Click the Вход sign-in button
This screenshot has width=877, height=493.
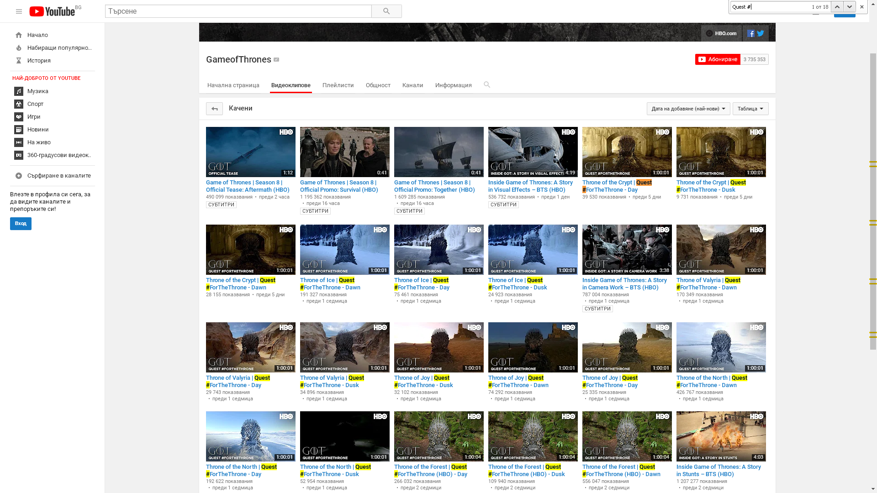(21, 224)
